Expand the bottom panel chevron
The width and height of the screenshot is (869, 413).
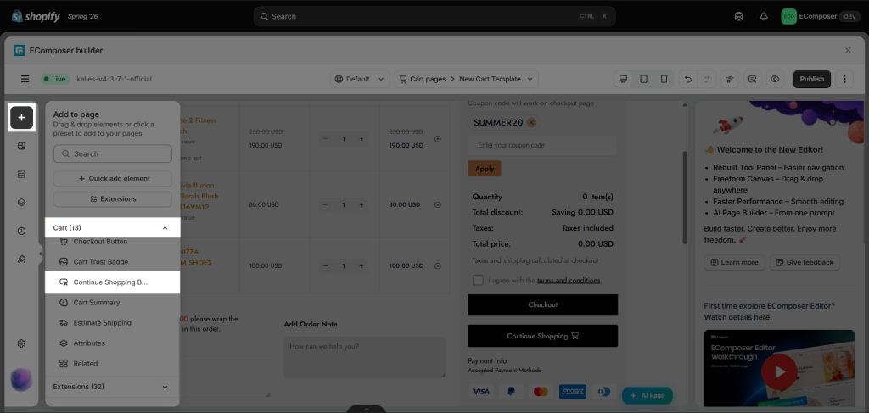(367, 409)
